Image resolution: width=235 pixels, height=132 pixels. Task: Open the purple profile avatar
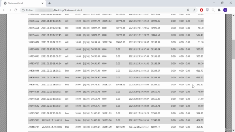[225, 10]
